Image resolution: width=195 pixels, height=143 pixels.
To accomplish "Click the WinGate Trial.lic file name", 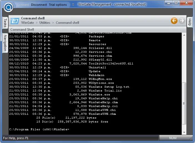I will pos(105,91).
